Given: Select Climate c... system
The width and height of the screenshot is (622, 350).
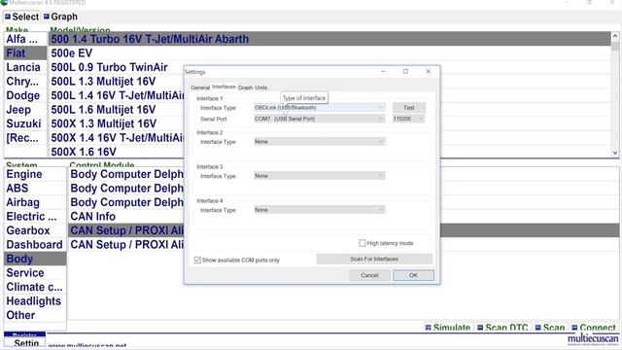Looking at the screenshot, I should point(35,287).
